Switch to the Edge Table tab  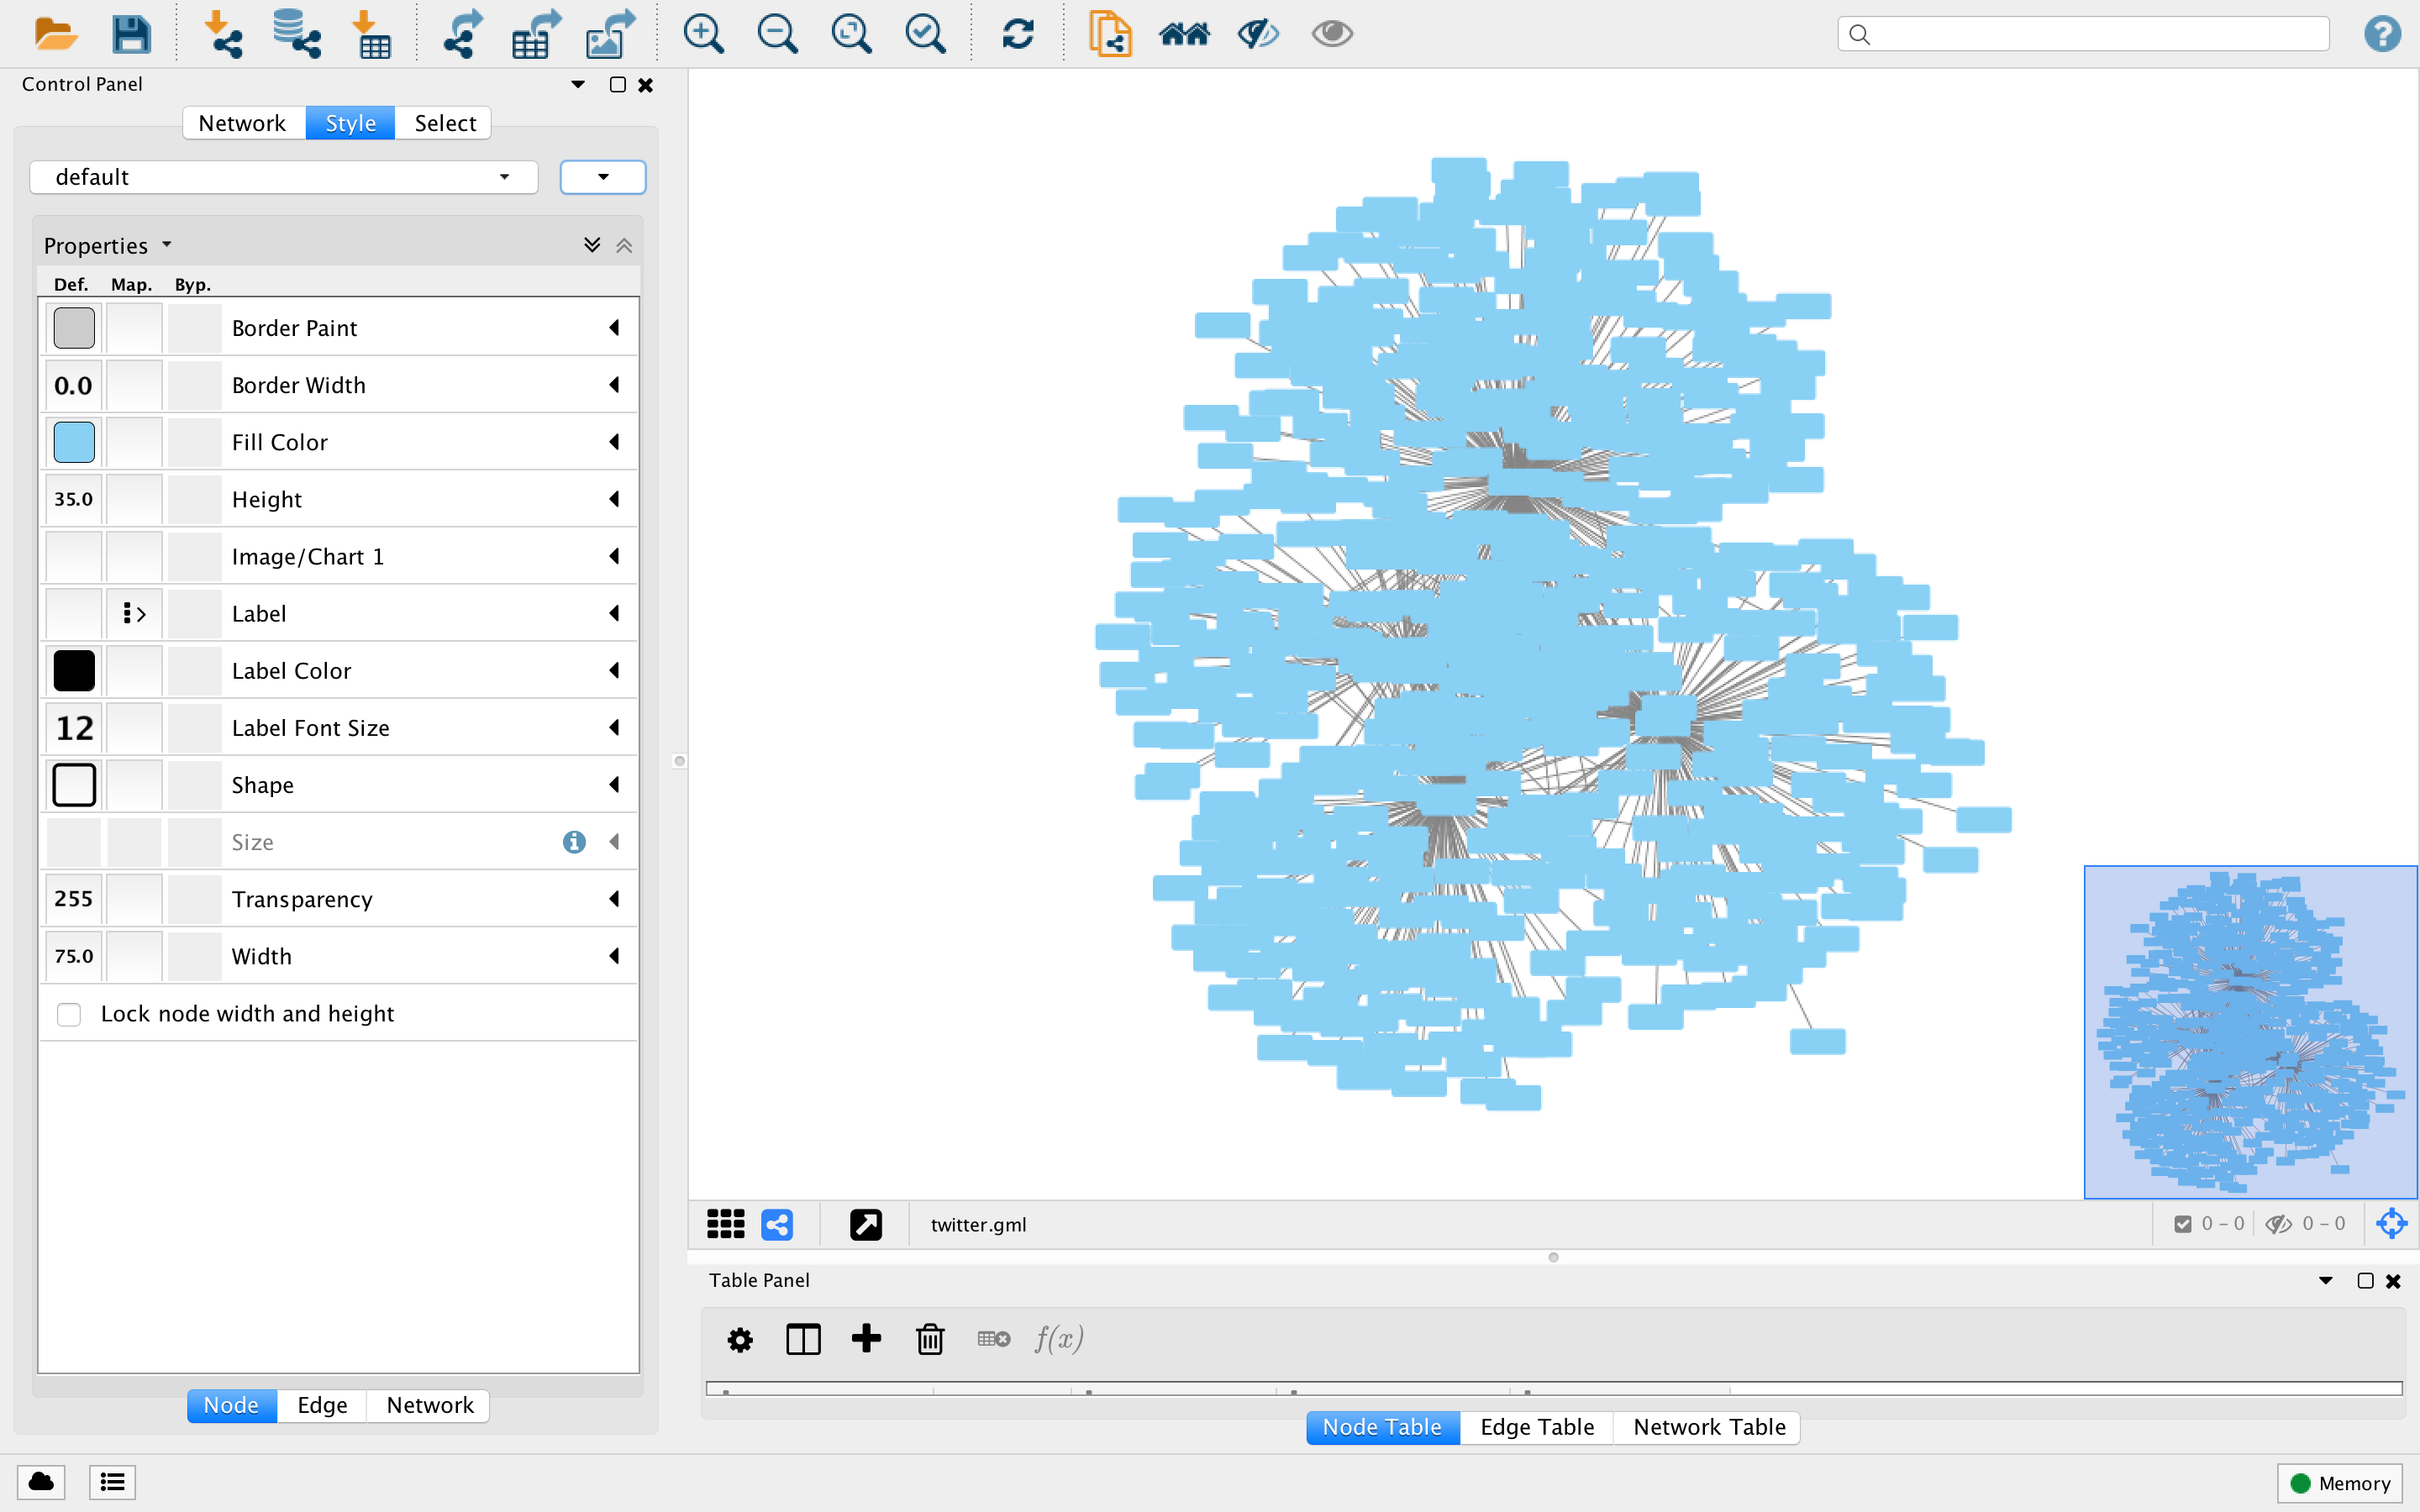(x=1536, y=1427)
